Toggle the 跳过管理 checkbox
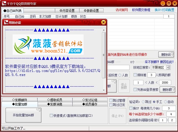The image size is (178, 132). 111,100
